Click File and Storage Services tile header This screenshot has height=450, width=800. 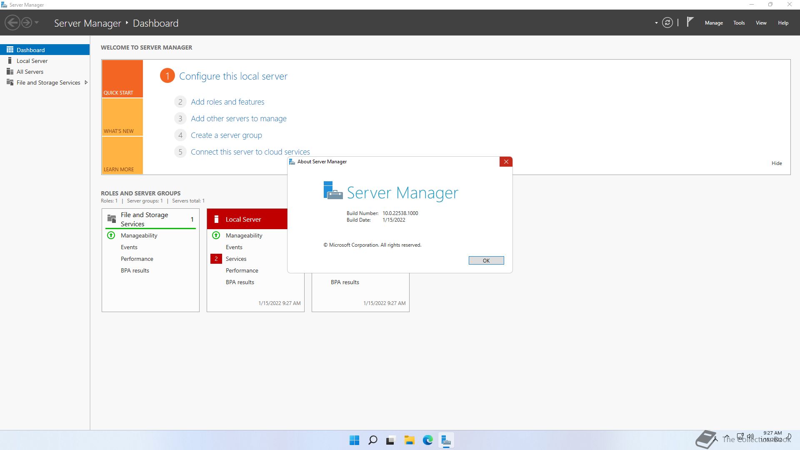point(150,219)
